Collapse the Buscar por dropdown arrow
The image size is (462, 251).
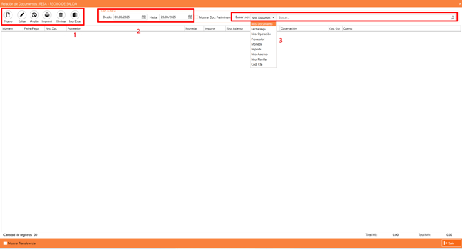[x=274, y=18]
